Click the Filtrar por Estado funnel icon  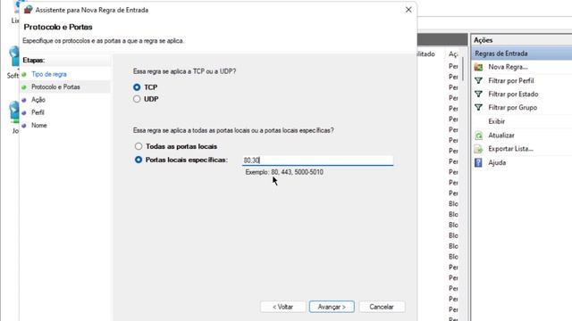coord(478,95)
